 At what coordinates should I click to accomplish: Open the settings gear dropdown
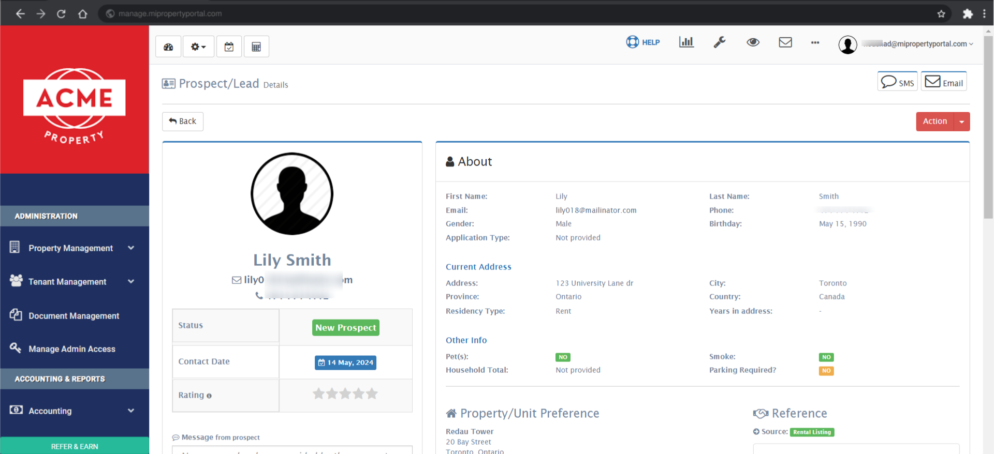point(198,47)
